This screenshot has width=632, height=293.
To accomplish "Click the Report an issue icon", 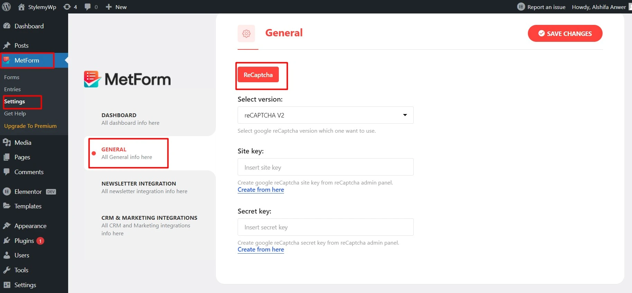I will [x=521, y=7].
